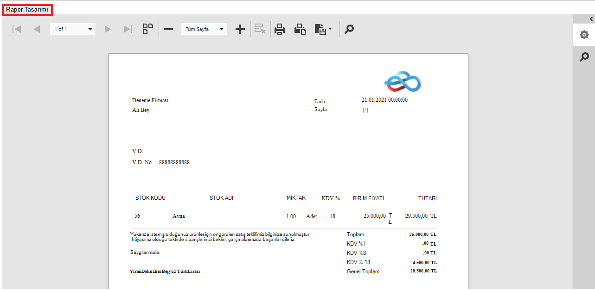Toggle highlight editing fields icon

(260, 29)
